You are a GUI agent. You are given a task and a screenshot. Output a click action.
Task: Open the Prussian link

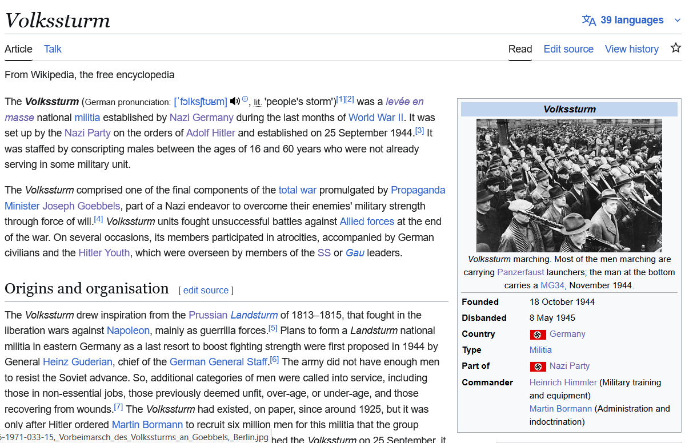208,315
